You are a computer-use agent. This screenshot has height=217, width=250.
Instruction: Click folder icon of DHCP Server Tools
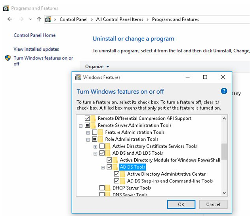tap(108, 188)
